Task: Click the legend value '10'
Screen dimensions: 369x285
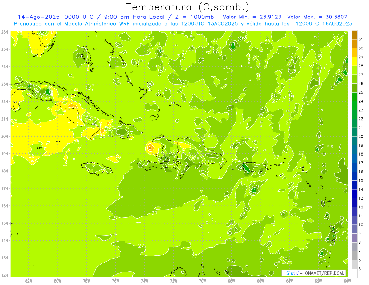Action: coord(361,225)
